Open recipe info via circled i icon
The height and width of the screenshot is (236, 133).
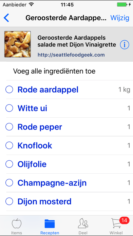(125, 45)
